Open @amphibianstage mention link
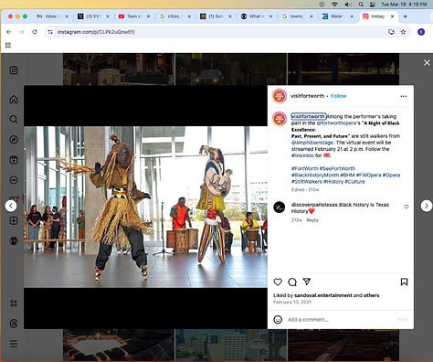433x362 pixels. point(312,143)
